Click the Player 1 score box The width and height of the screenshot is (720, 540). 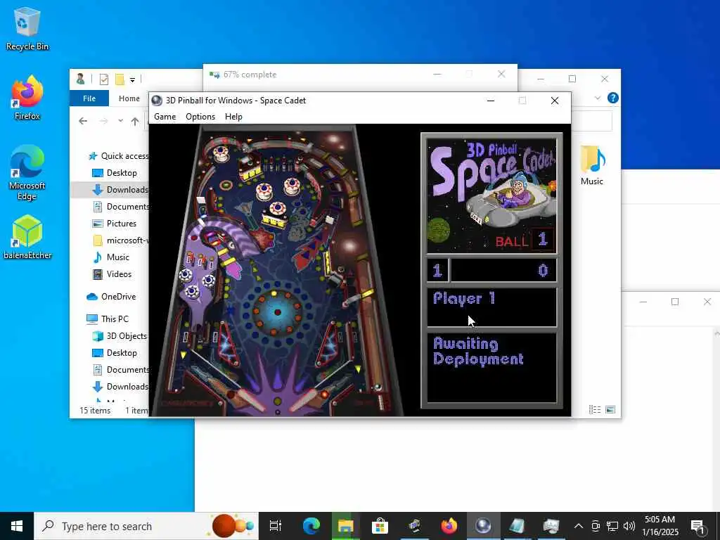[491, 307]
